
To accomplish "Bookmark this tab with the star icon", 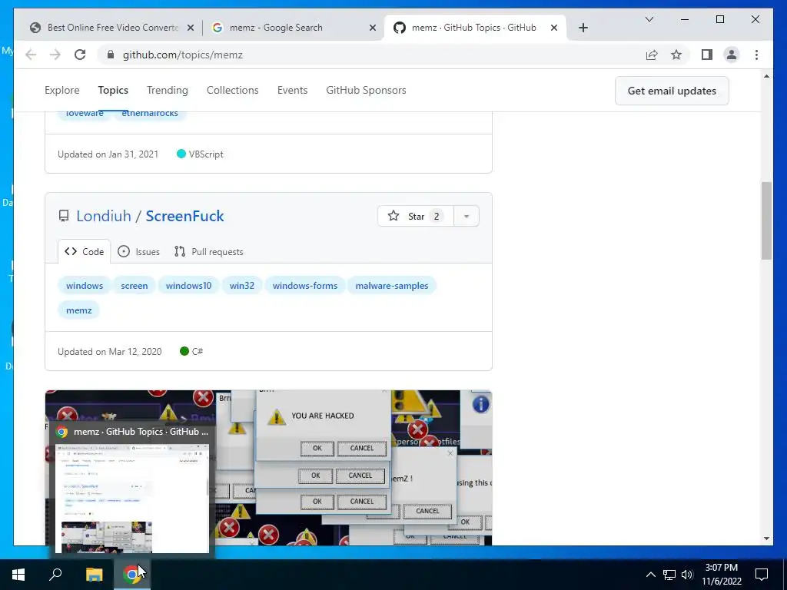I will point(676,55).
